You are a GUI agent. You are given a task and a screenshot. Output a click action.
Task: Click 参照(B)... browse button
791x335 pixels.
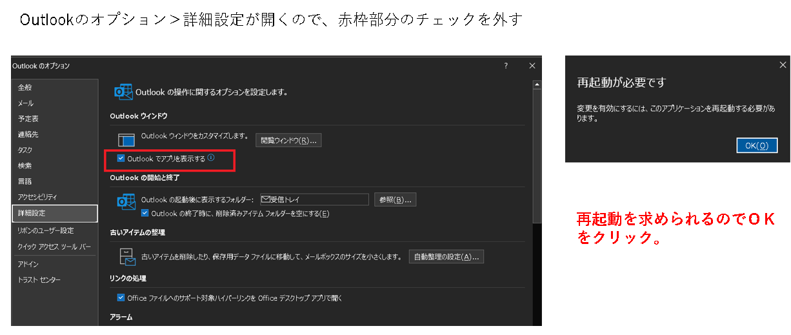point(395,199)
